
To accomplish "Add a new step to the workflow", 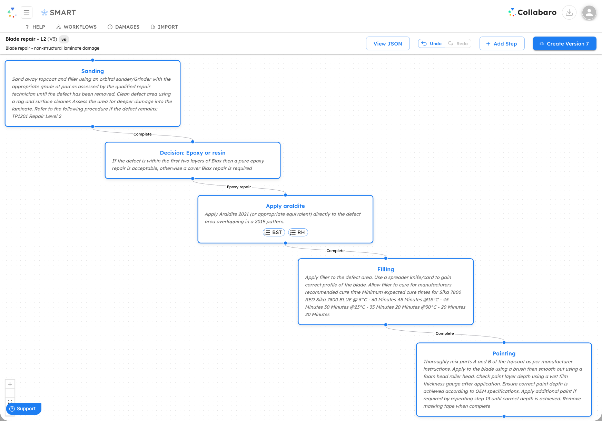I will [502, 43].
